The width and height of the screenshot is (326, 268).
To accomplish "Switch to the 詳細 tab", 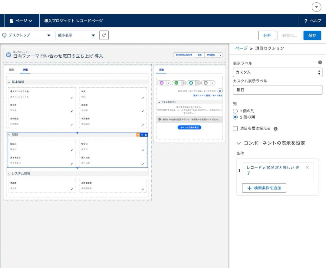I will [x=25, y=70].
